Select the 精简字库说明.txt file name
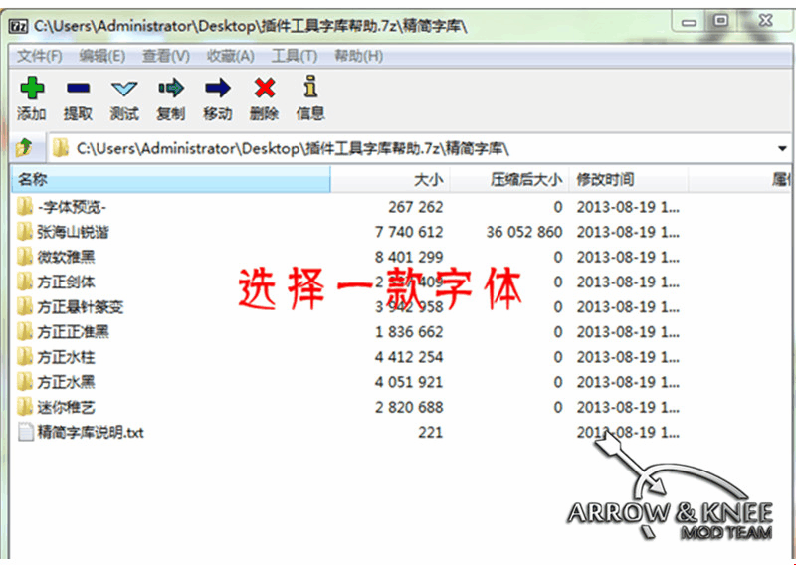The width and height of the screenshot is (796, 565). click(91, 432)
